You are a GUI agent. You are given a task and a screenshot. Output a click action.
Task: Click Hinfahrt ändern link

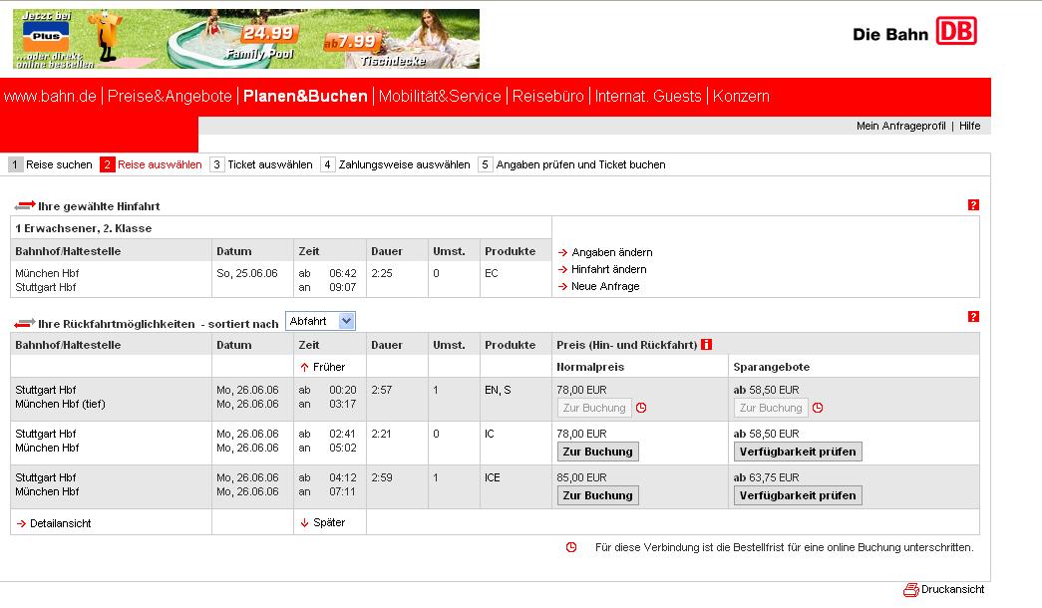(x=608, y=269)
